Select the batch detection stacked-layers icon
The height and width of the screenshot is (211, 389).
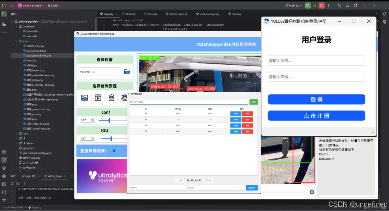(x=124, y=98)
